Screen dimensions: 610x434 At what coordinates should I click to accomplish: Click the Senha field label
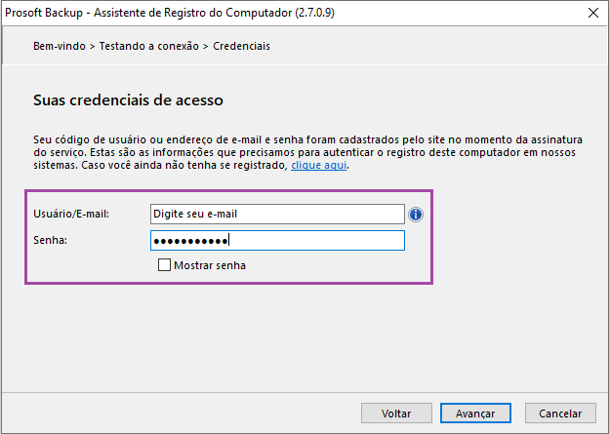[50, 240]
